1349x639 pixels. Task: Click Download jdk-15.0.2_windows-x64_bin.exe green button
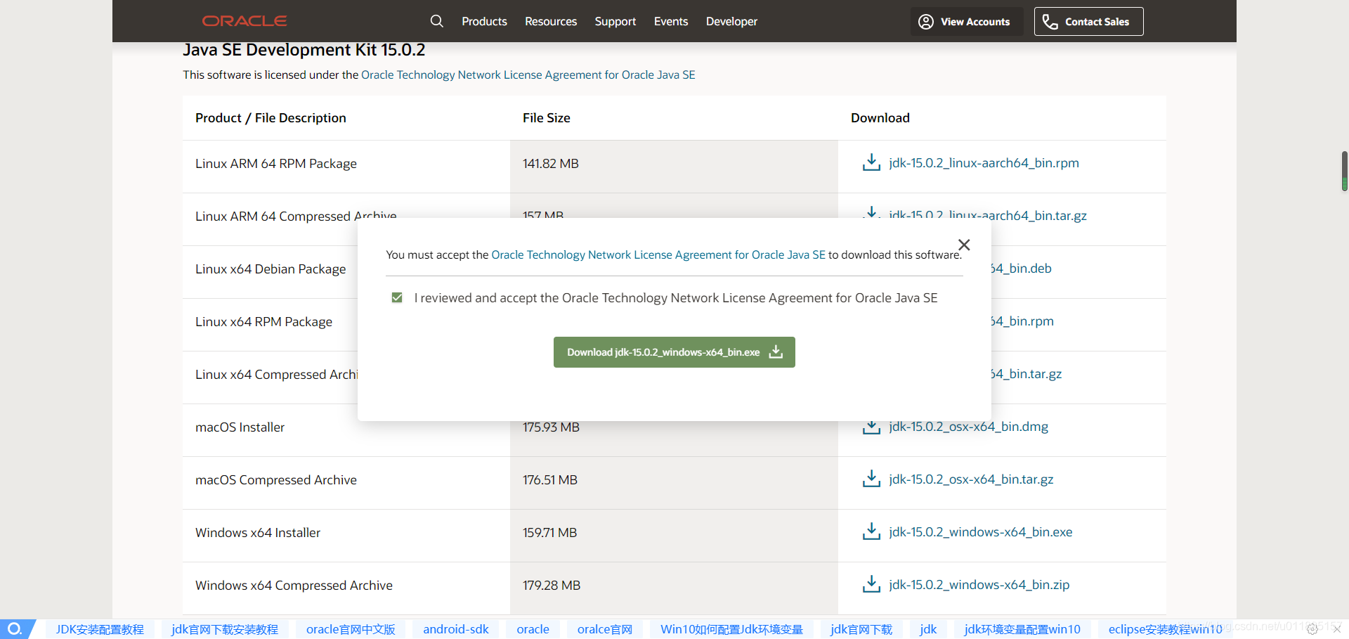click(x=674, y=352)
